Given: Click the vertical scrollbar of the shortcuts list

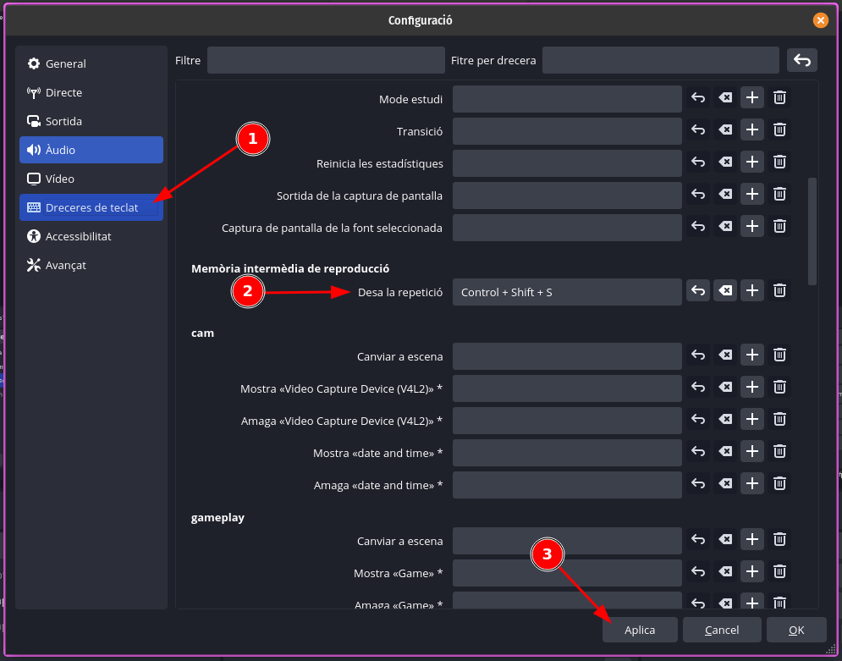Looking at the screenshot, I should click(812, 230).
